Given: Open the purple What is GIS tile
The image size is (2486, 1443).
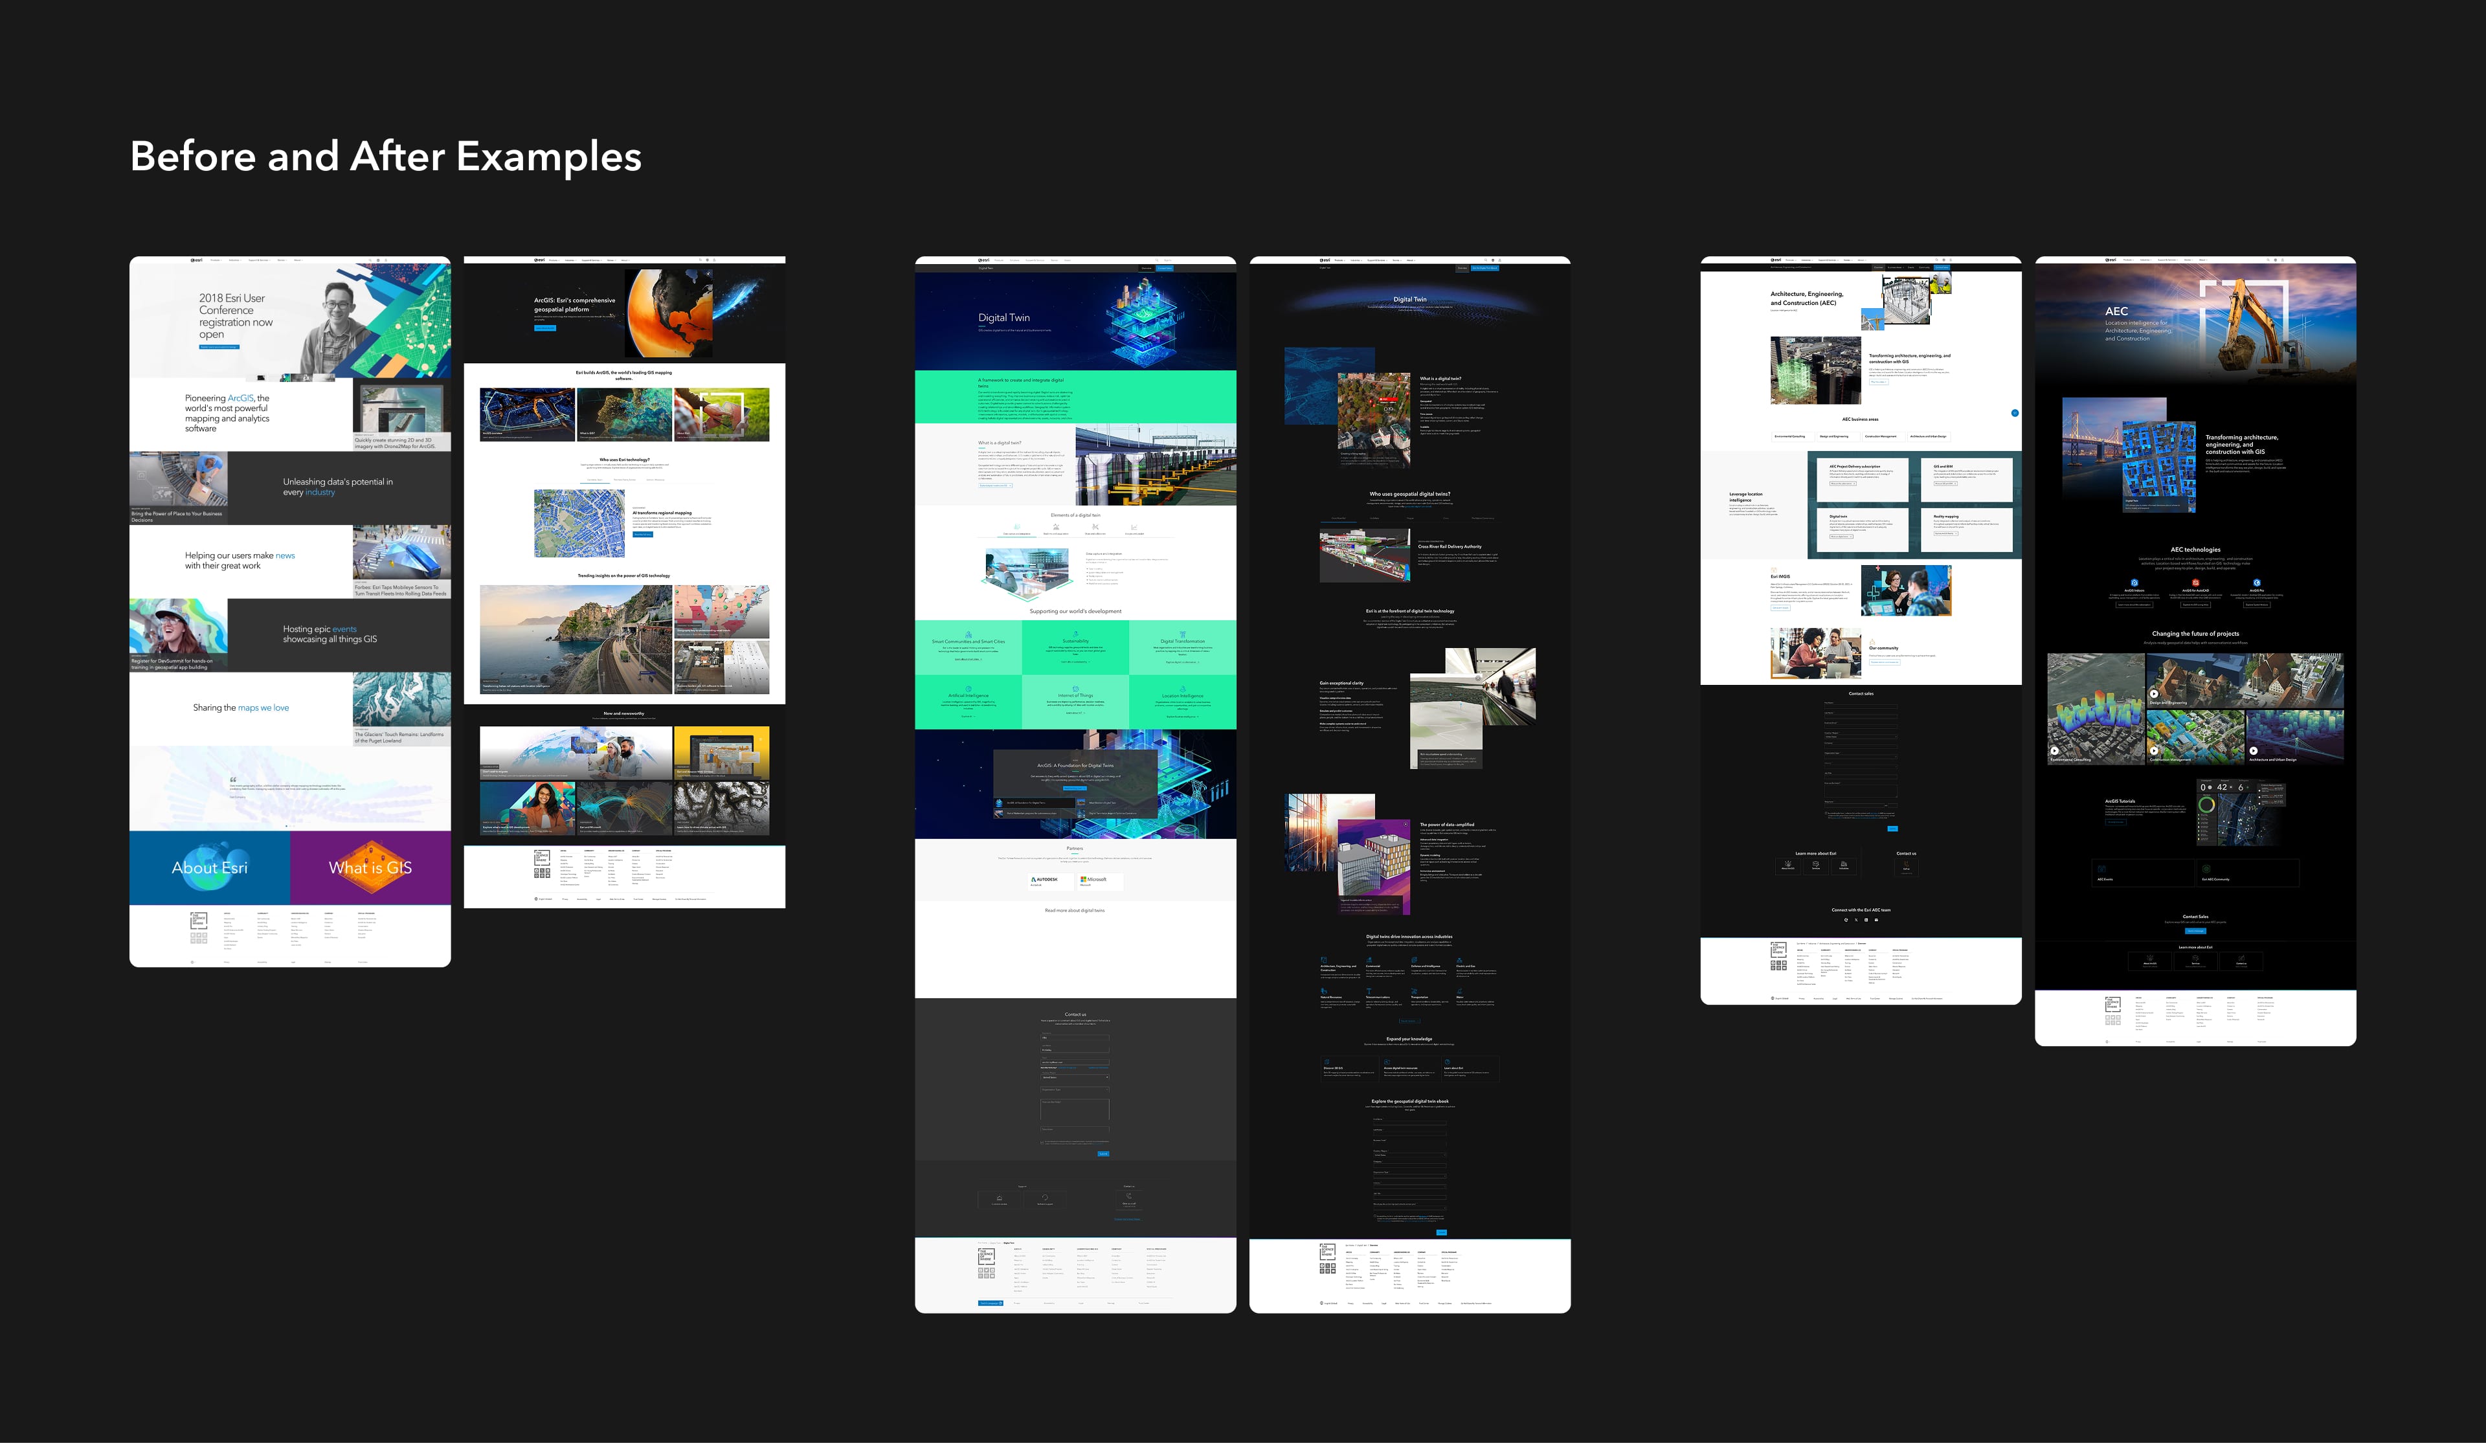Looking at the screenshot, I should [370, 867].
